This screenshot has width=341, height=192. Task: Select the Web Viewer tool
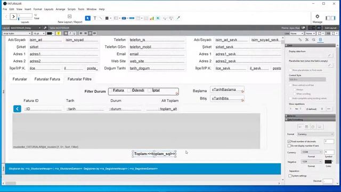click(158, 18)
